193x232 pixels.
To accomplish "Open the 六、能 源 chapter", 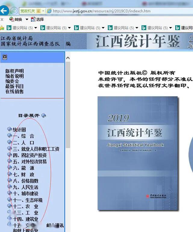I will (x=23, y=168).
